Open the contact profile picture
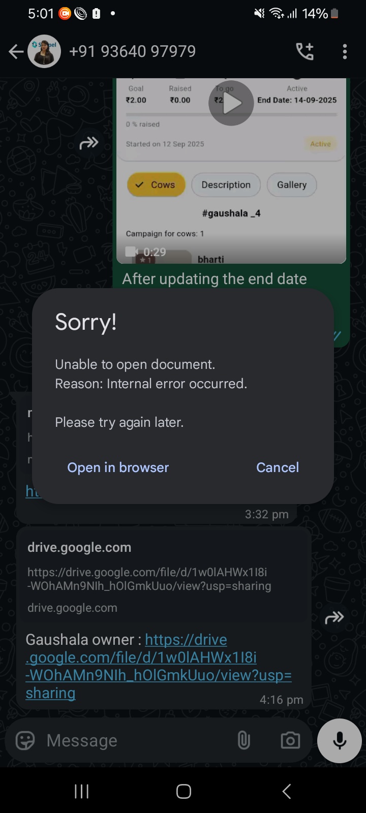The width and height of the screenshot is (366, 813). [x=44, y=51]
